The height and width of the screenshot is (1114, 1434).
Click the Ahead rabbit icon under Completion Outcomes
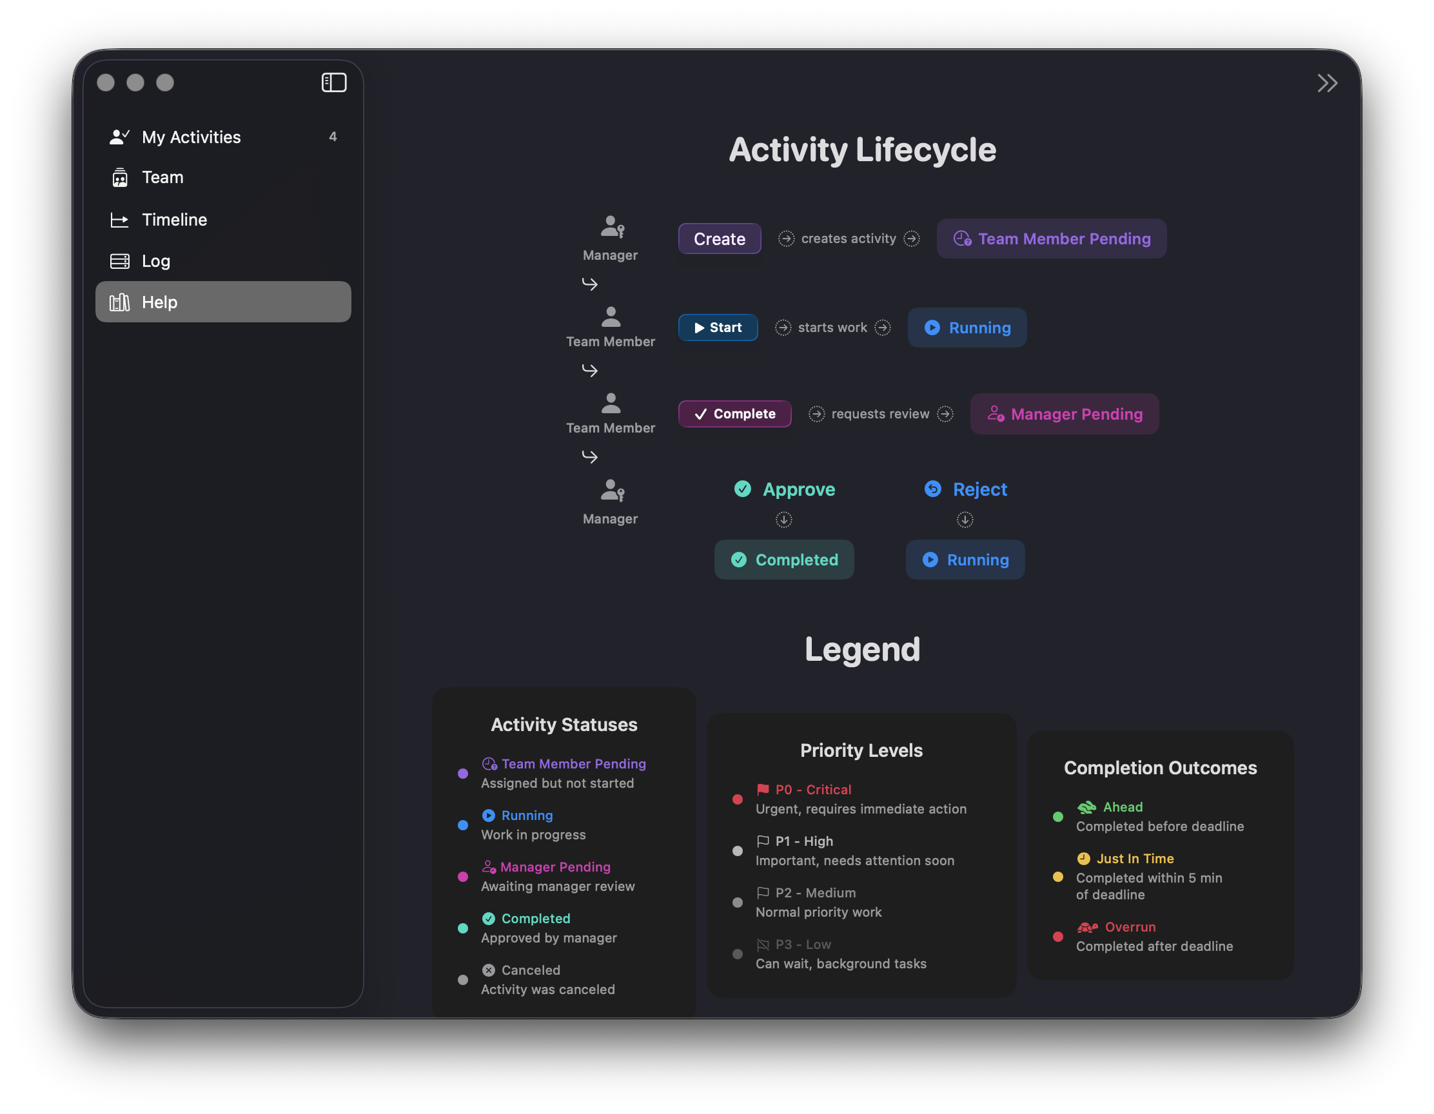(1087, 806)
